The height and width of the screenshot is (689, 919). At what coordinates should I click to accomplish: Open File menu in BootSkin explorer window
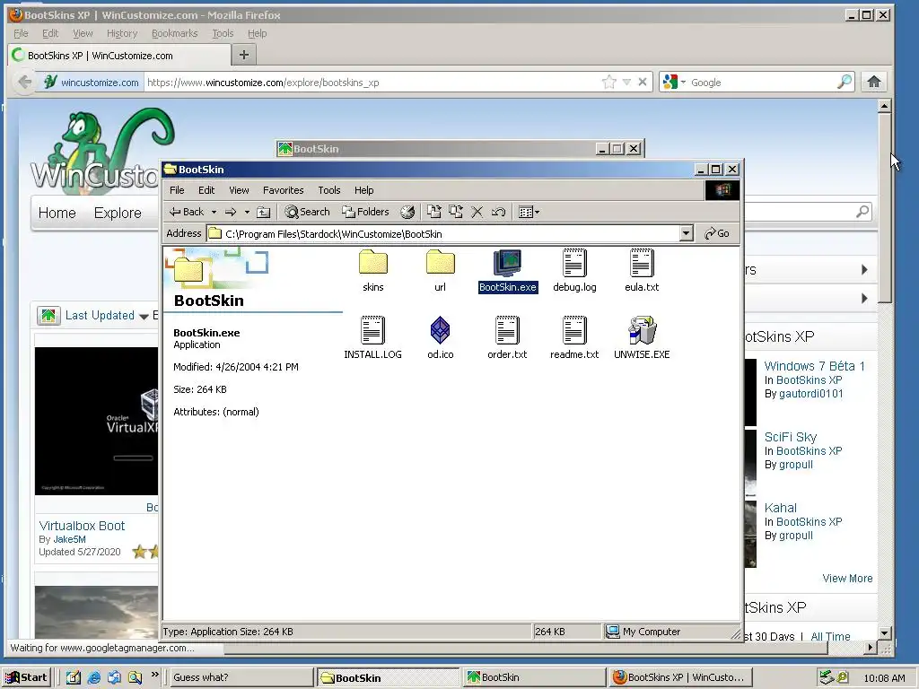point(177,190)
